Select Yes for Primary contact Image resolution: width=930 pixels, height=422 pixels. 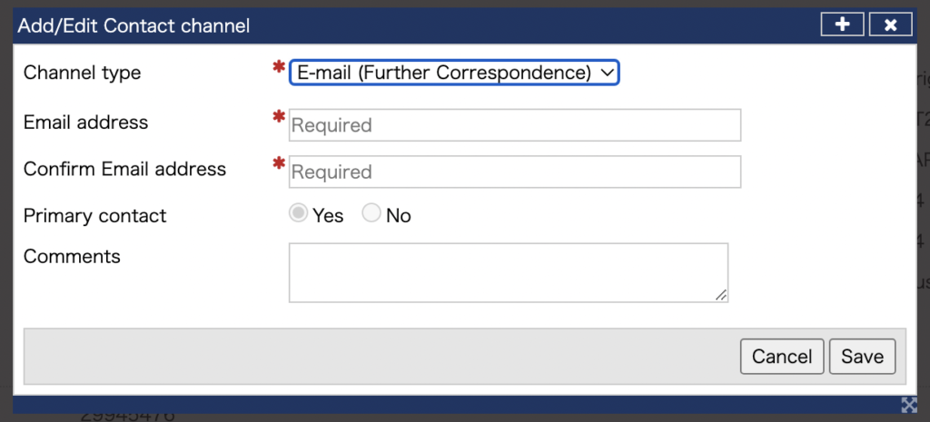point(298,214)
